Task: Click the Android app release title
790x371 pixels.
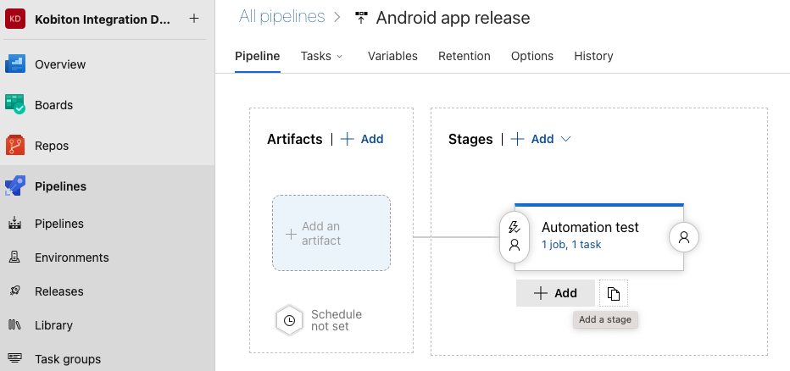Action: [x=453, y=18]
